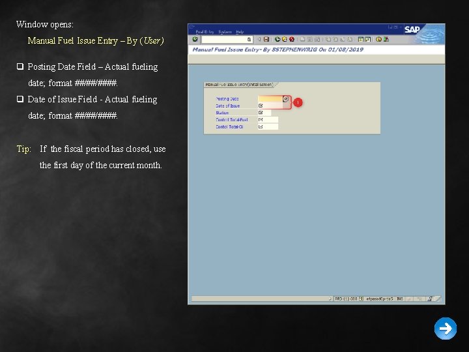Click the Control Total-Fuel input field
Screen dimensions: 469x352
click(268, 120)
